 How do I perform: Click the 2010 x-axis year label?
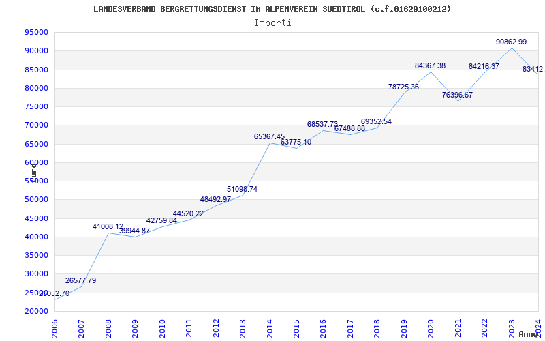[162, 329]
